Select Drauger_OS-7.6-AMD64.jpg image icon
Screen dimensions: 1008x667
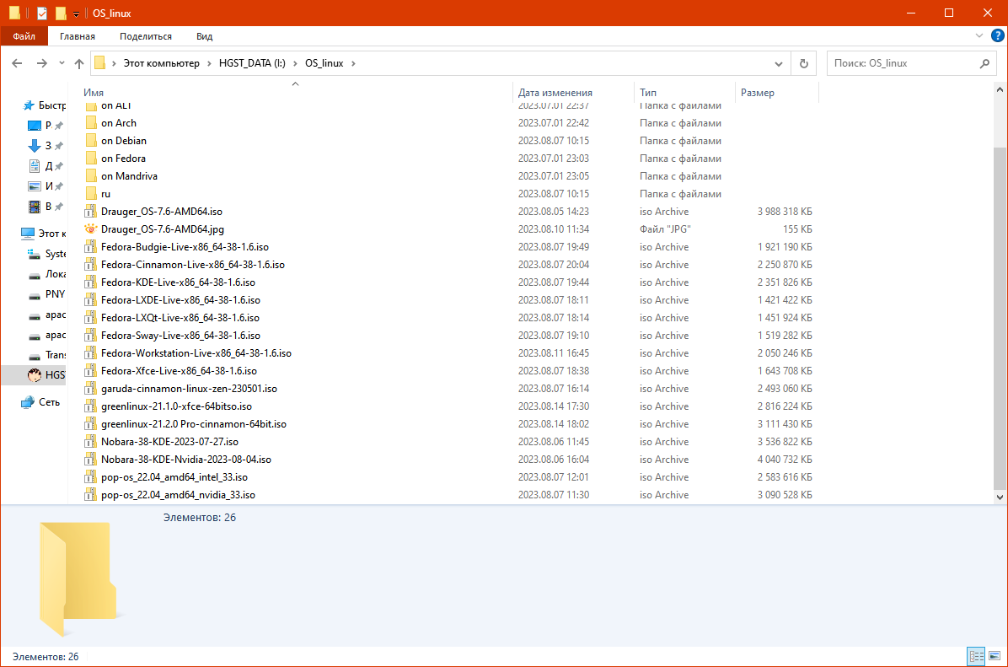click(x=91, y=229)
